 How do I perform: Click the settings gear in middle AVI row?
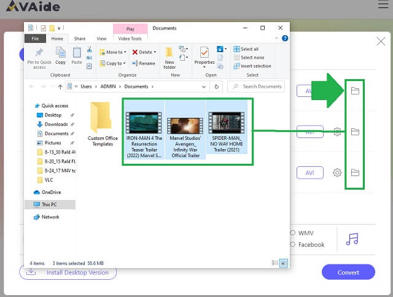click(337, 132)
